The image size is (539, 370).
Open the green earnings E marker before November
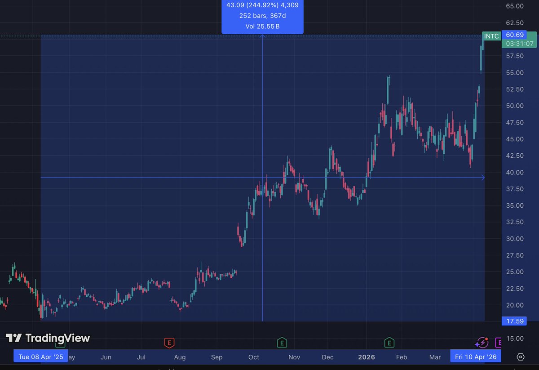tap(282, 343)
